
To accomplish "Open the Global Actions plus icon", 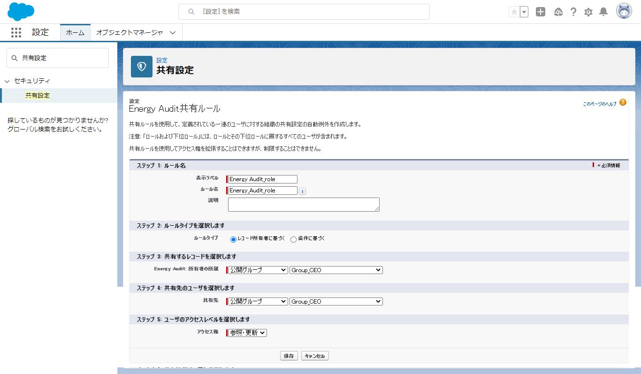I will pos(541,12).
